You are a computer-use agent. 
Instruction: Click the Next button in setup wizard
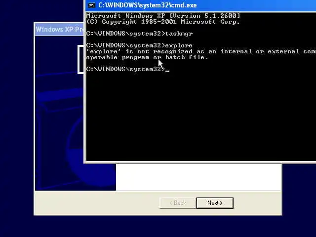point(215,203)
